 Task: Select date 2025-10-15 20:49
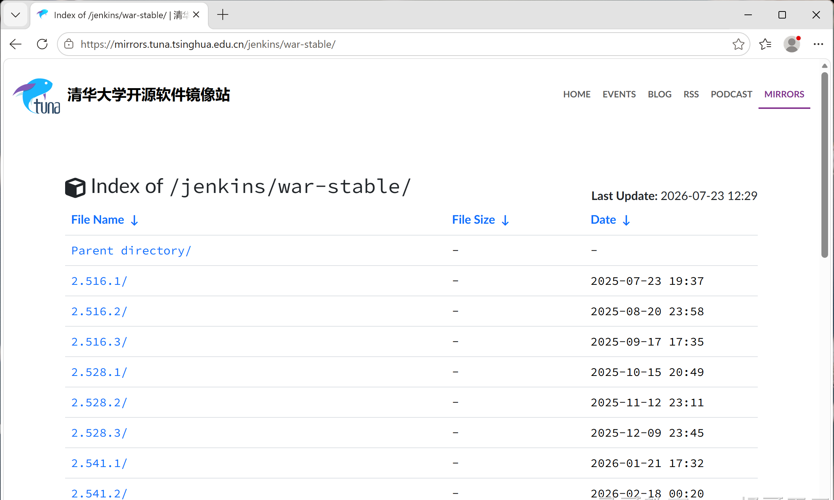point(647,372)
